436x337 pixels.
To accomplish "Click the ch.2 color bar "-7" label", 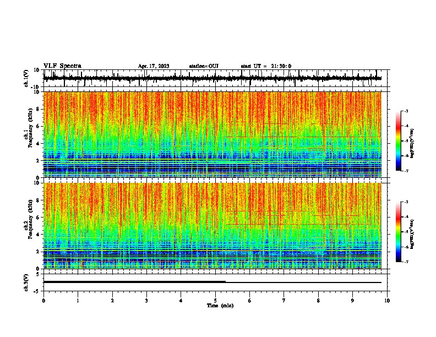I will tap(406, 262).
